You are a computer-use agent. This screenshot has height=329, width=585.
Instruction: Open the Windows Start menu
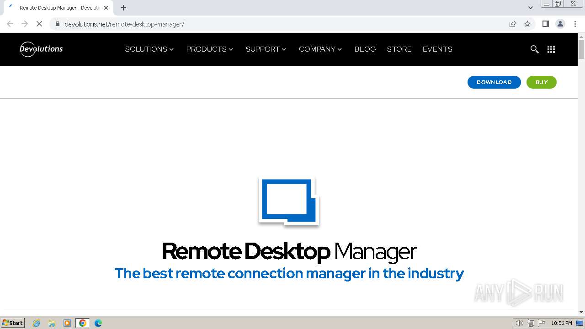pyautogui.click(x=13, y=323)
